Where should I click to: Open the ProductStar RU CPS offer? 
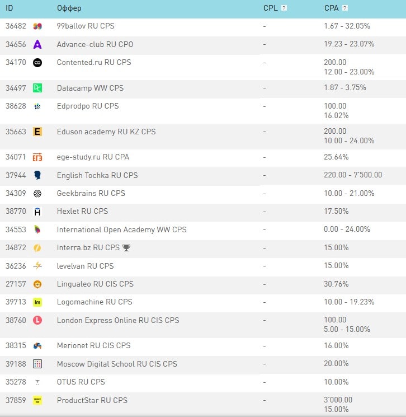click(x=92, y=400)
